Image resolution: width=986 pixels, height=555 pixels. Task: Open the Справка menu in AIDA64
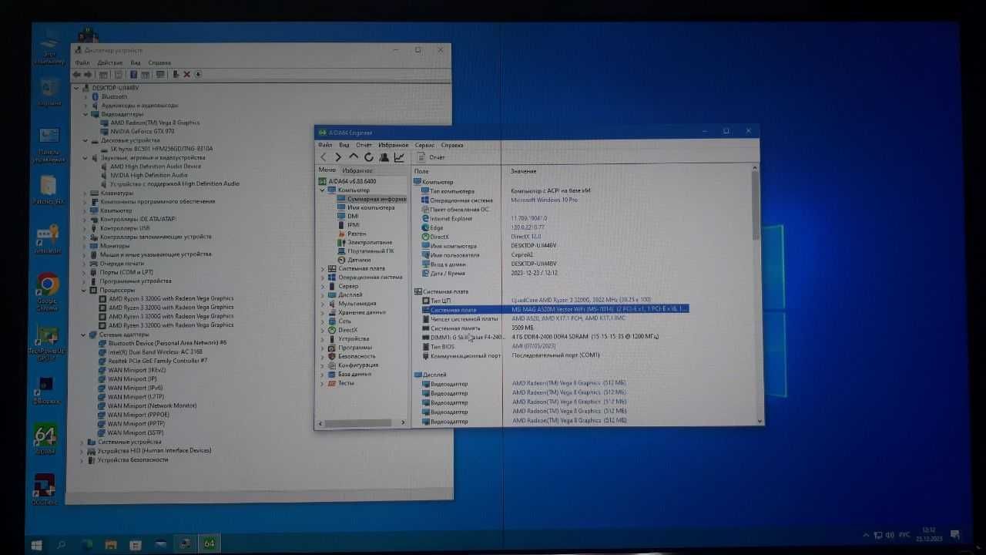452,145
